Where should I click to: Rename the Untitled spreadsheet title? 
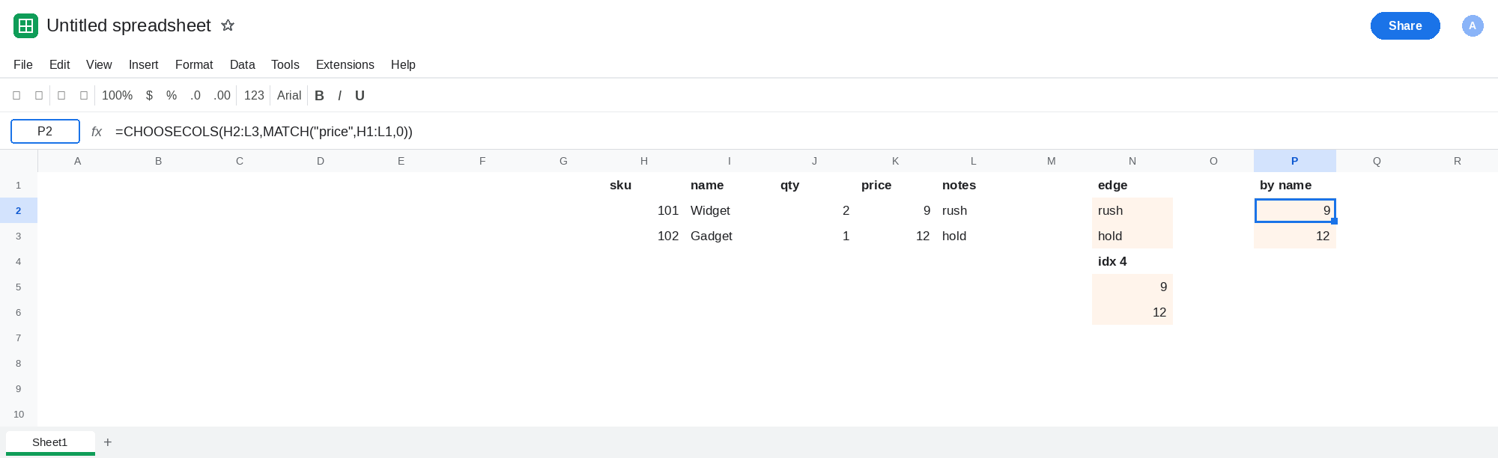point(129,25)
